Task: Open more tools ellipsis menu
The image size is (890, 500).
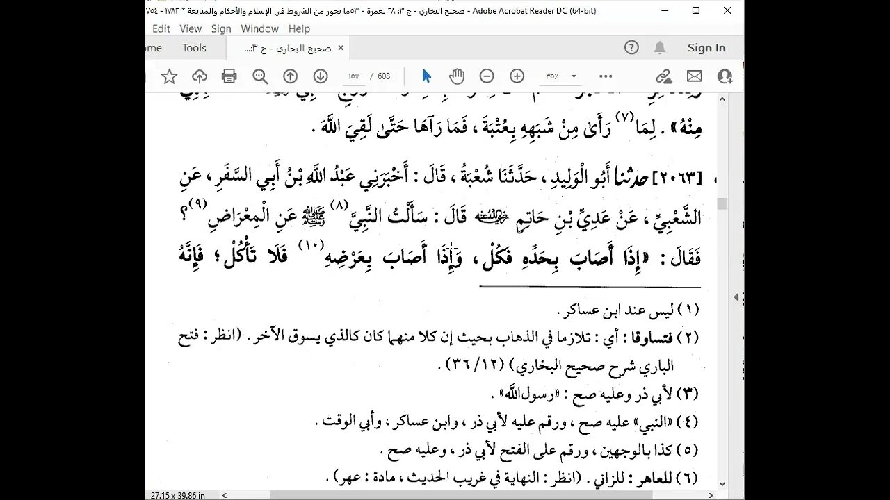Action: (606, 76)
